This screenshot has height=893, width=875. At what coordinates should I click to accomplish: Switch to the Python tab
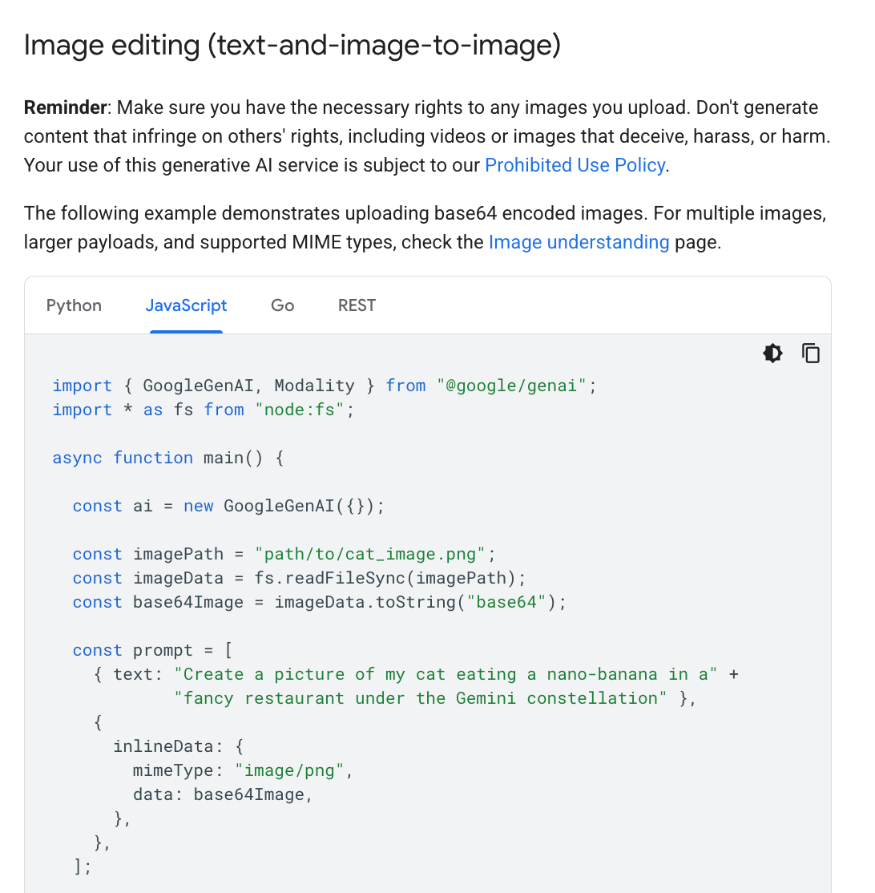tap(74, 305)
